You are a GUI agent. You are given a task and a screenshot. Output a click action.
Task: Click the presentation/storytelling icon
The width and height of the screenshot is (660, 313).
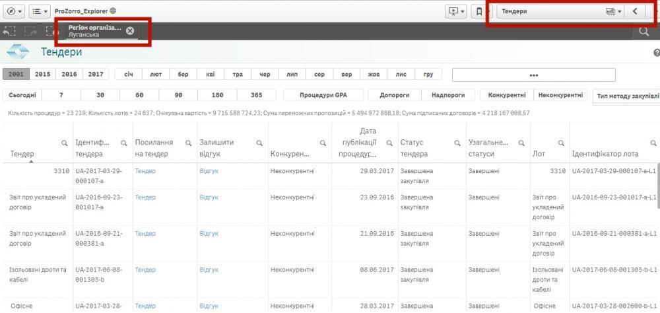click(x=456, y=11)
